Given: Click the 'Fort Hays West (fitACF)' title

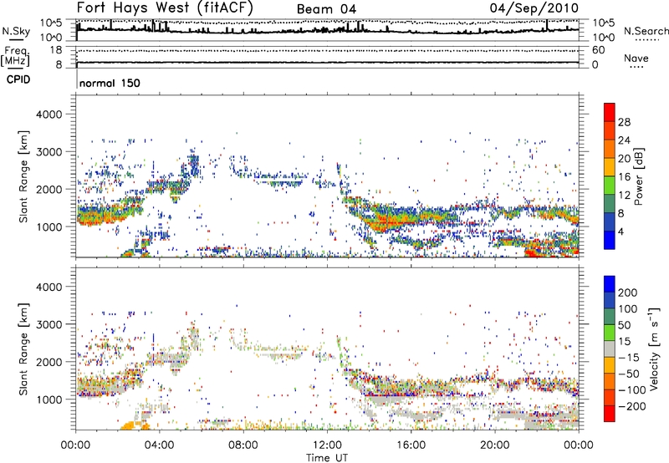Looking at the screenshot, I should (165, 8).
